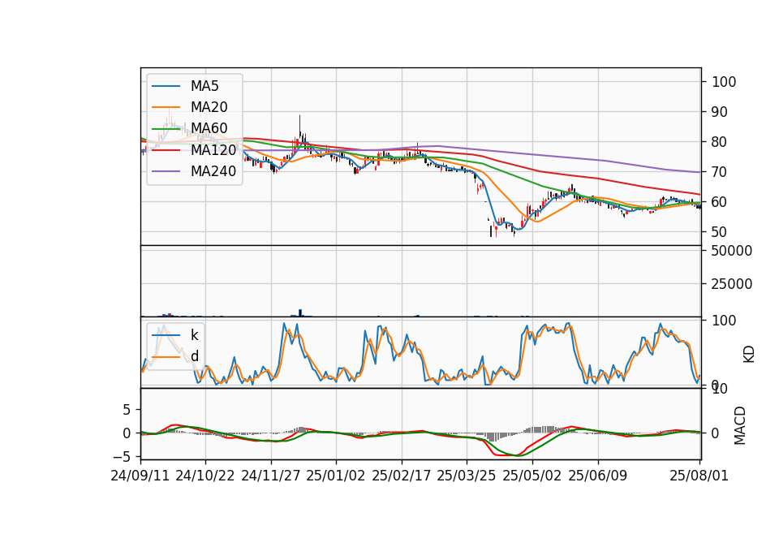This screenshot has width=779, height=560.
Task: Click the 25/05/02 date label
Action: 532,476
